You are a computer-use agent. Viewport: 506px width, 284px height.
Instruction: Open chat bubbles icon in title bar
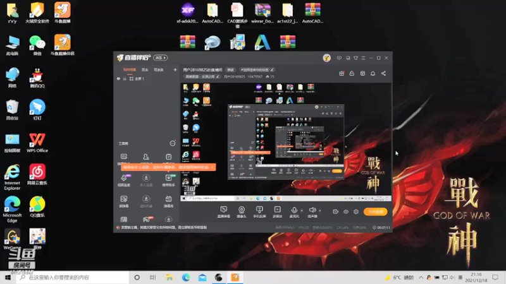[x=348, y=58]
